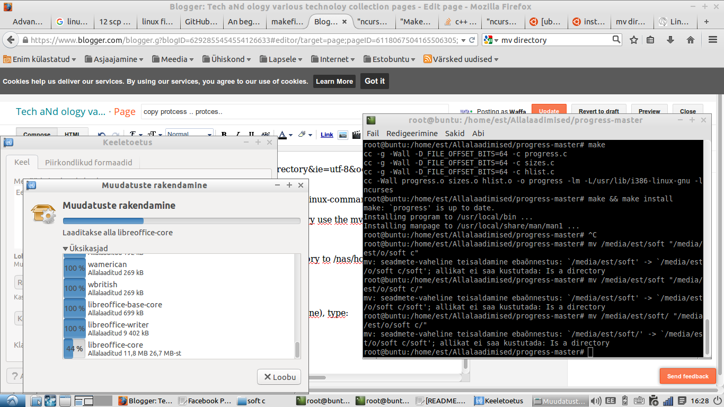
Task: Reload the Blogger page in Firefox
Action: pos(473,40)
